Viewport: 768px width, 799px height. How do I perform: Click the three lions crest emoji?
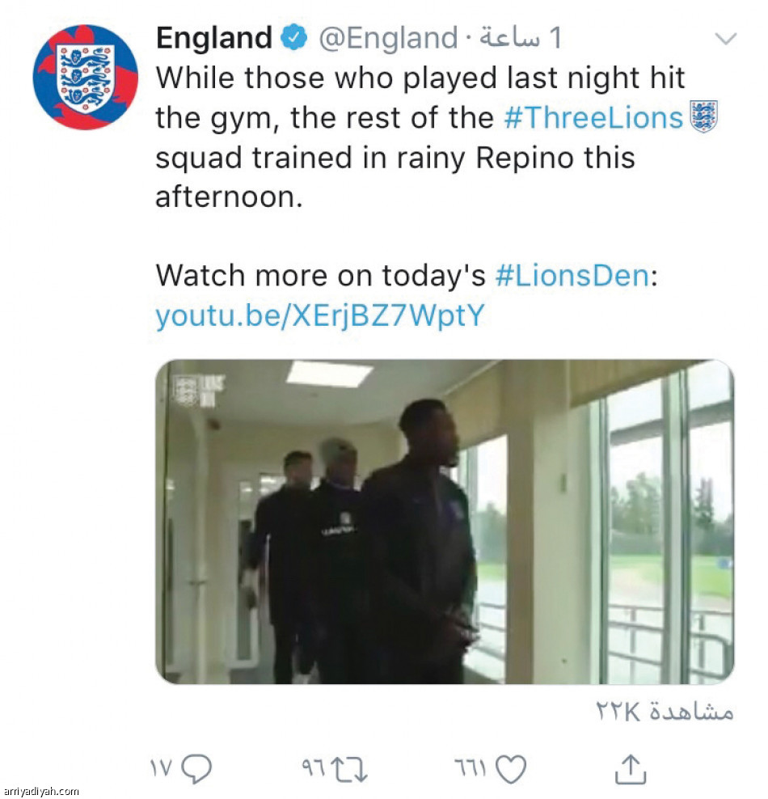[704, 117]
